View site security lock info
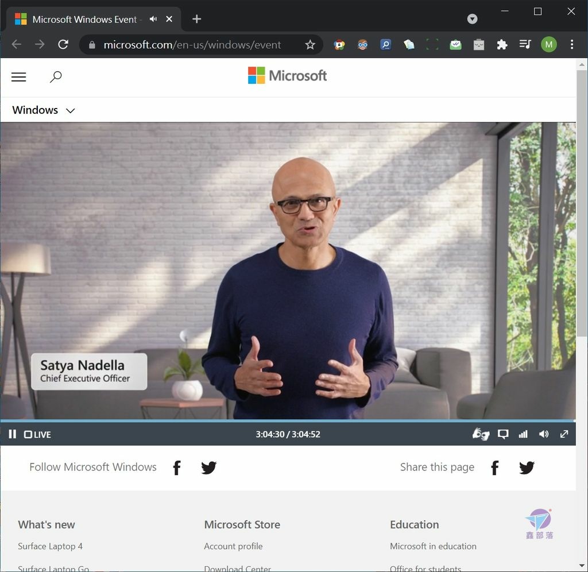This screenshot has height=572, width=588. [92, 45]
